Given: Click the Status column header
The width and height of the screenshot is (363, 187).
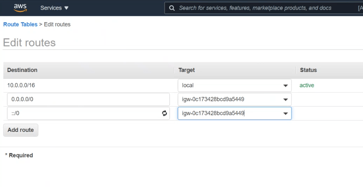Looking at the screenshot, I should [x=309, y=70].
